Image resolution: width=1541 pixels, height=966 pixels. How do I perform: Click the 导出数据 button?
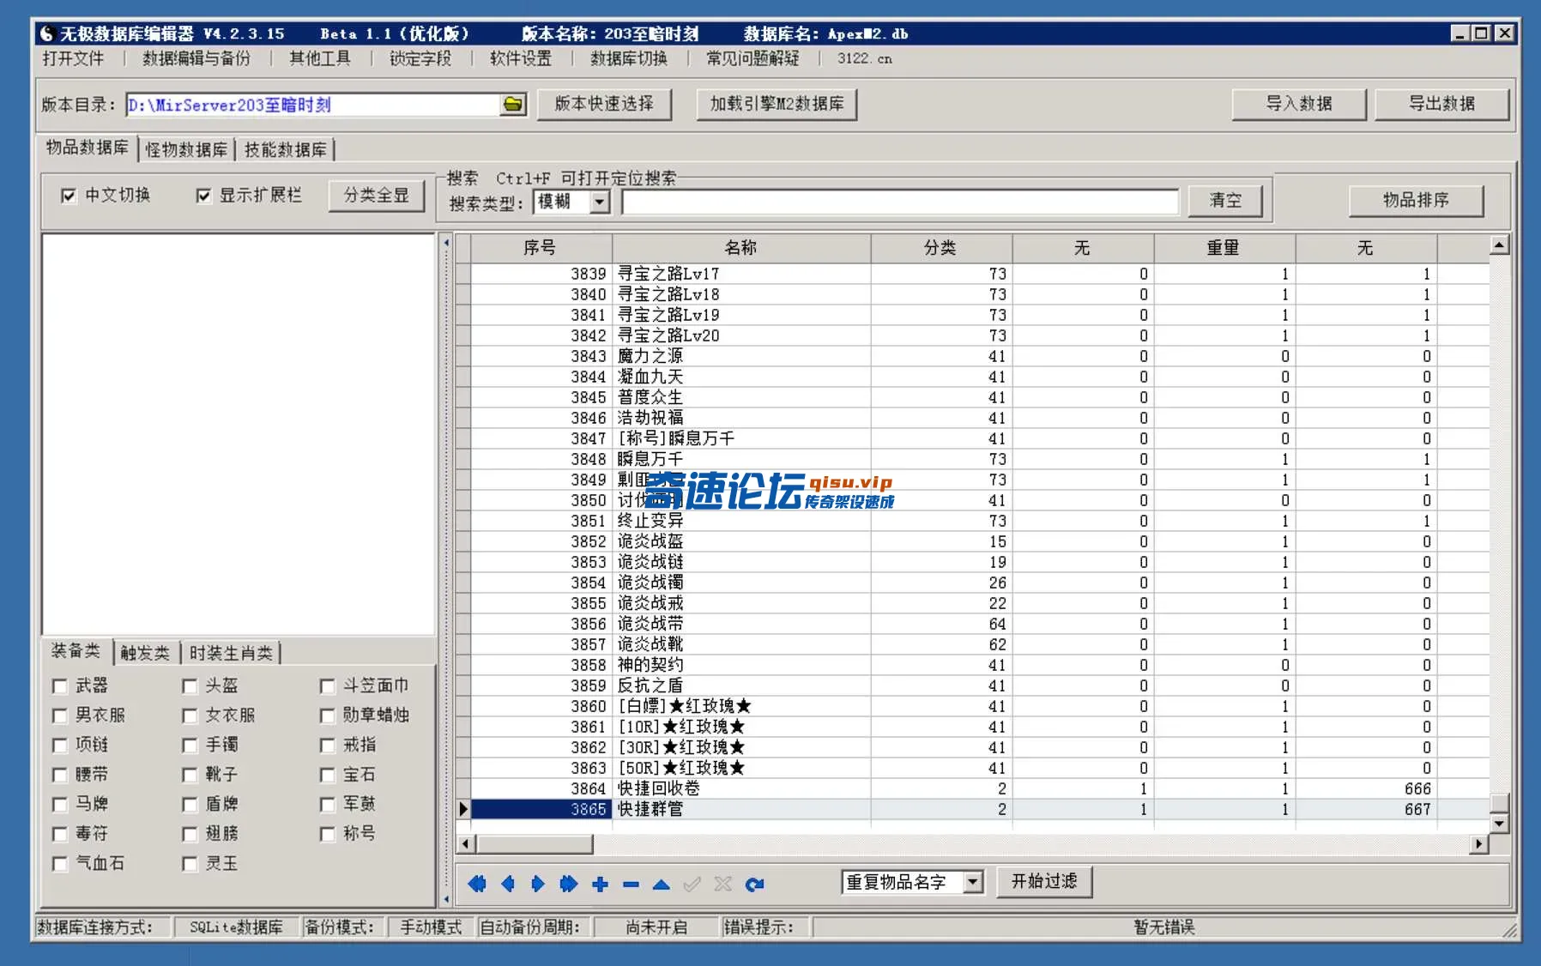1441,104
